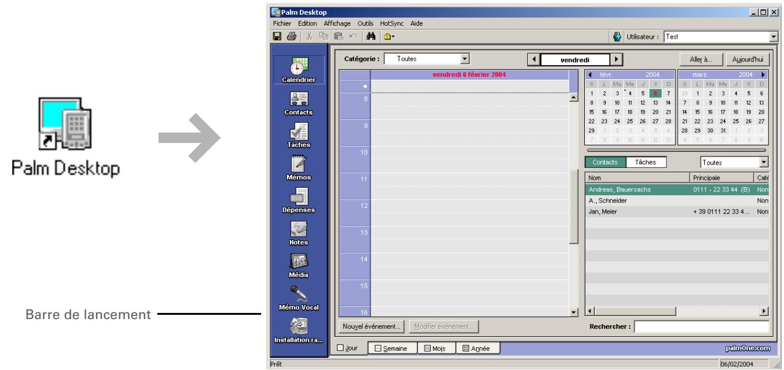Click the Nouvel événement button
This screenshot has width=784, height=370.
click(x=372, y=326)
